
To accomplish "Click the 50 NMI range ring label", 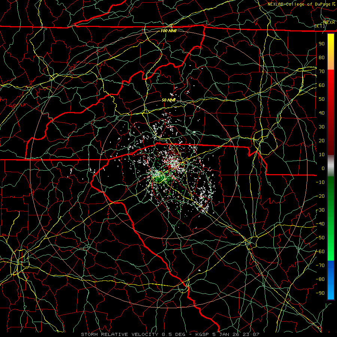I will (168, 100).
